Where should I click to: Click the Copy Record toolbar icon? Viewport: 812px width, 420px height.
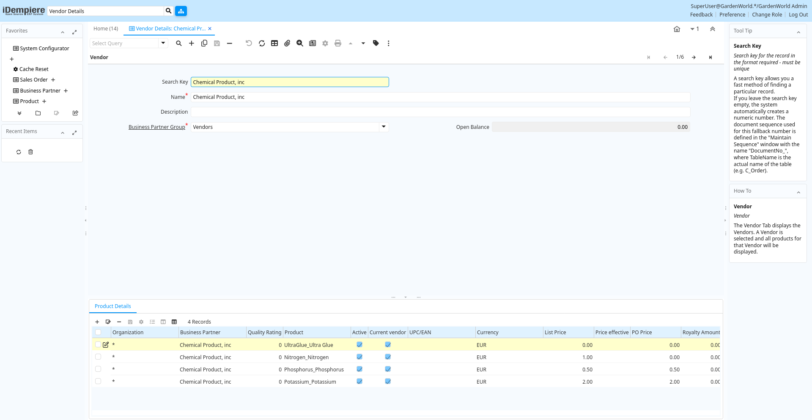pos(204,43)
